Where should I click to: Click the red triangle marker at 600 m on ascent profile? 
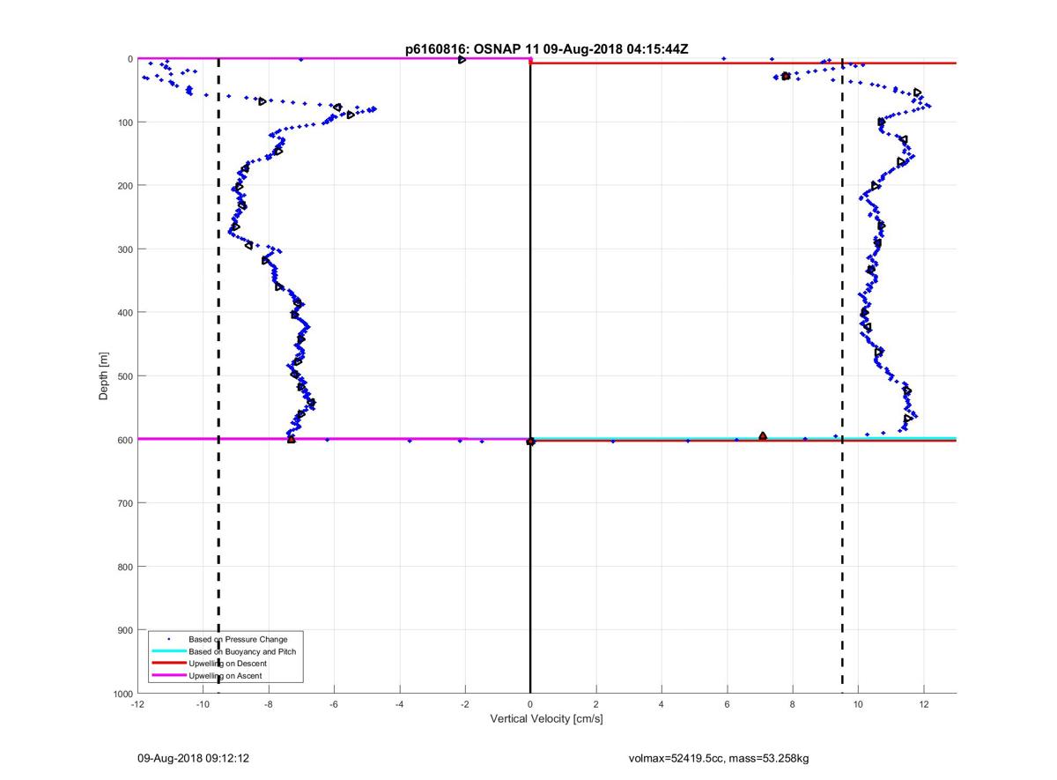(292, 438)
